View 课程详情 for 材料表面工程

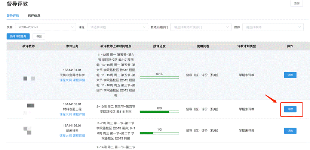[x=79, y=114]
